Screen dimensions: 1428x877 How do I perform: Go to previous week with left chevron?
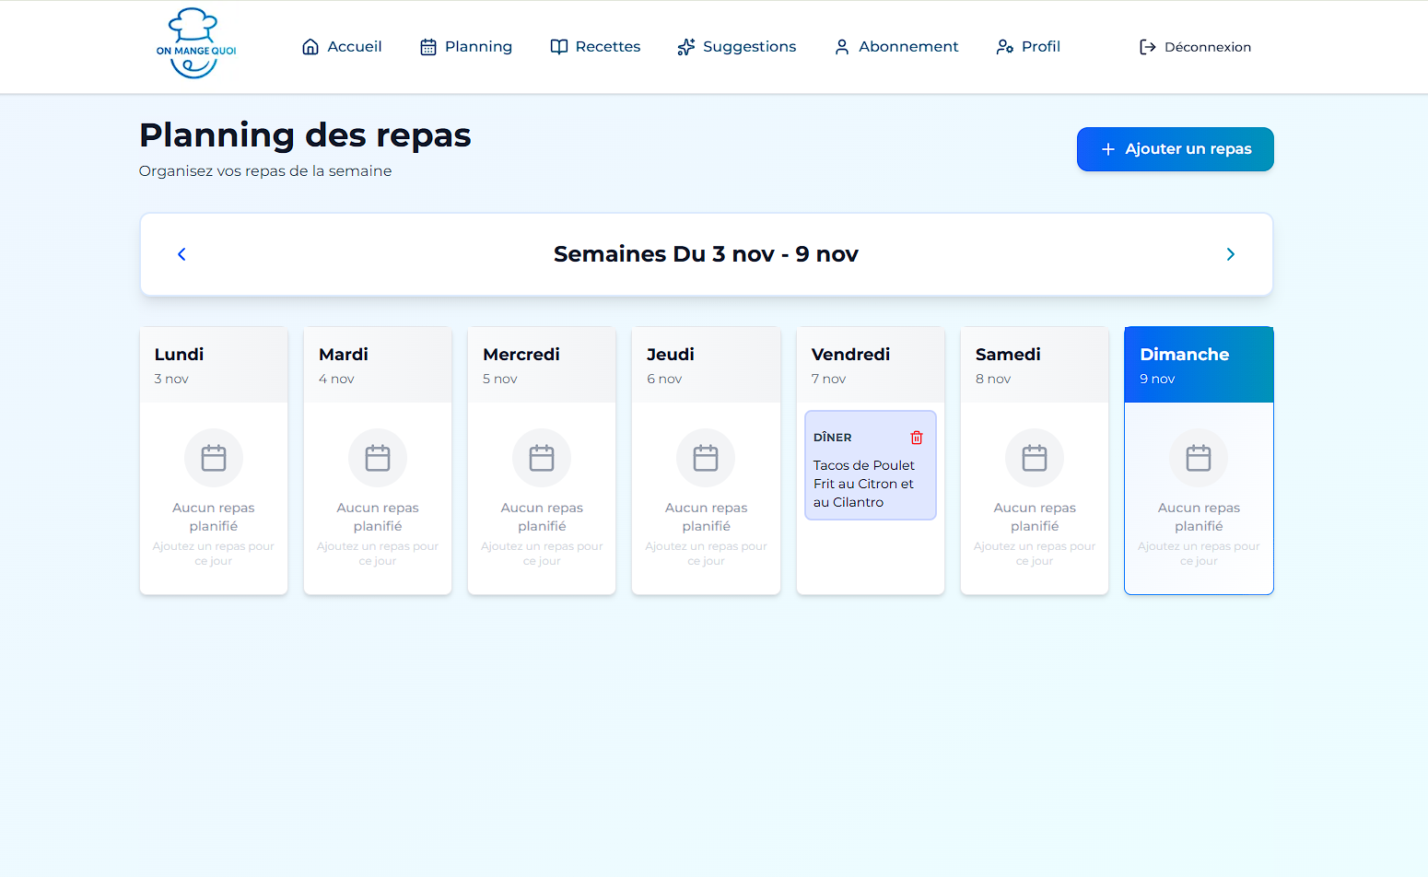pyautogui.click(x=181, y=254)
